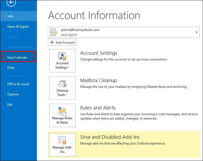Click the Account Information page title

pos(94,15)
